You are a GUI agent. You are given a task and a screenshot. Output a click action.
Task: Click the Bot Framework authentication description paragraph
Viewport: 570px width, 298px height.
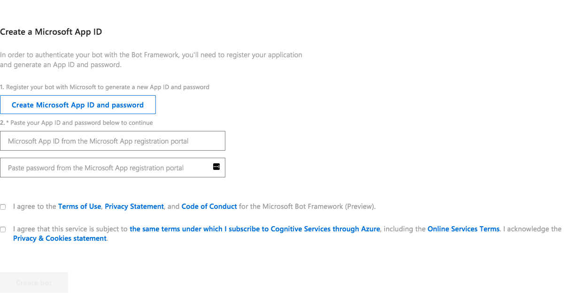click(151, 60)
